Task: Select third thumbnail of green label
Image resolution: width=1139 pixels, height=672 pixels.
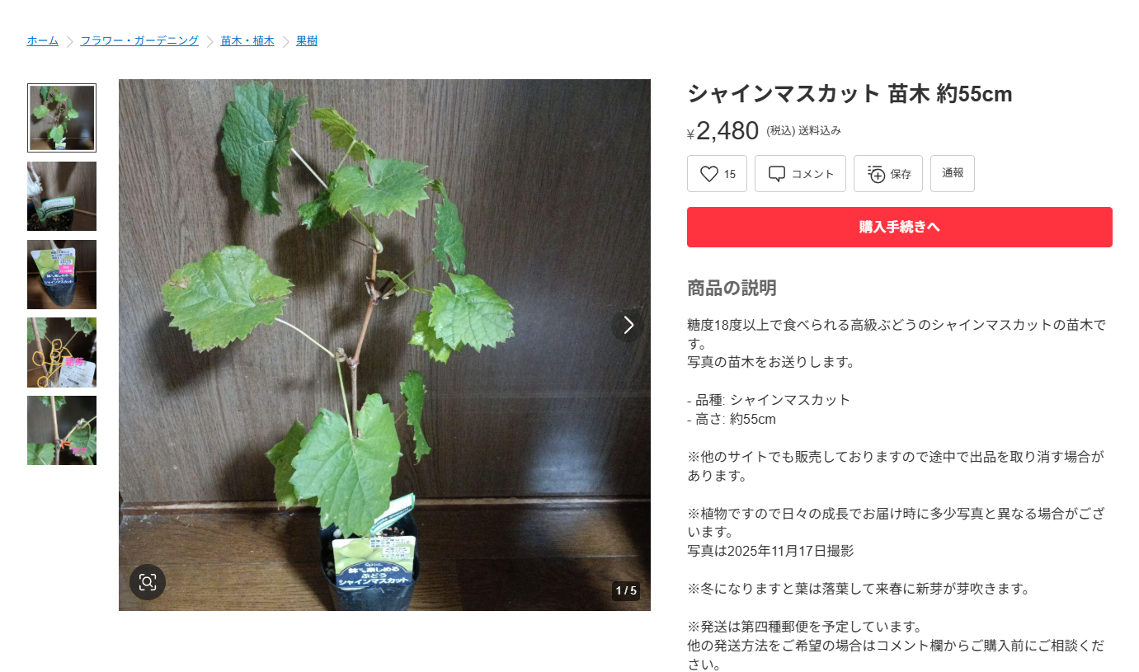Action: click(62, 275)
